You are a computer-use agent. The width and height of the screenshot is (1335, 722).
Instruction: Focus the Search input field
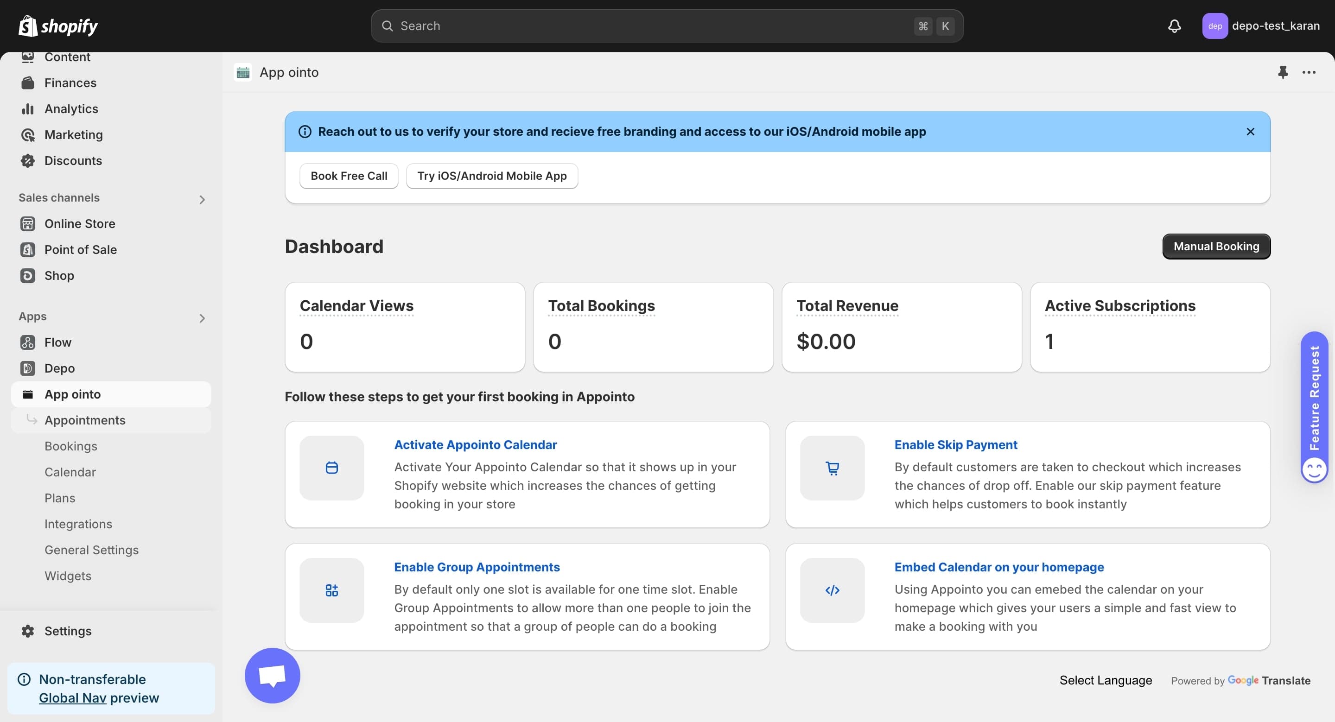[x=667, y=26]
